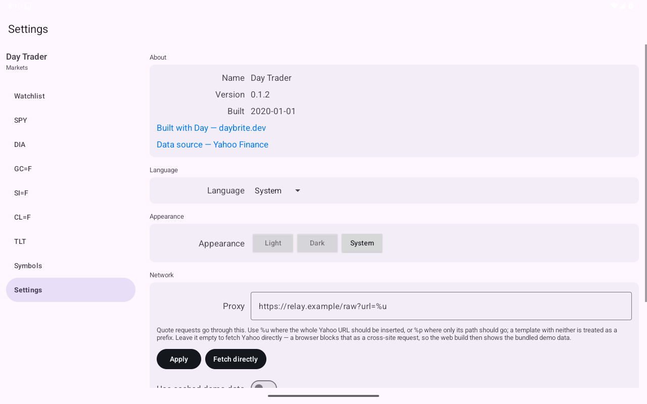Click the built date 2020-01-01
This screenshot has width=647, height=404.
273,111
